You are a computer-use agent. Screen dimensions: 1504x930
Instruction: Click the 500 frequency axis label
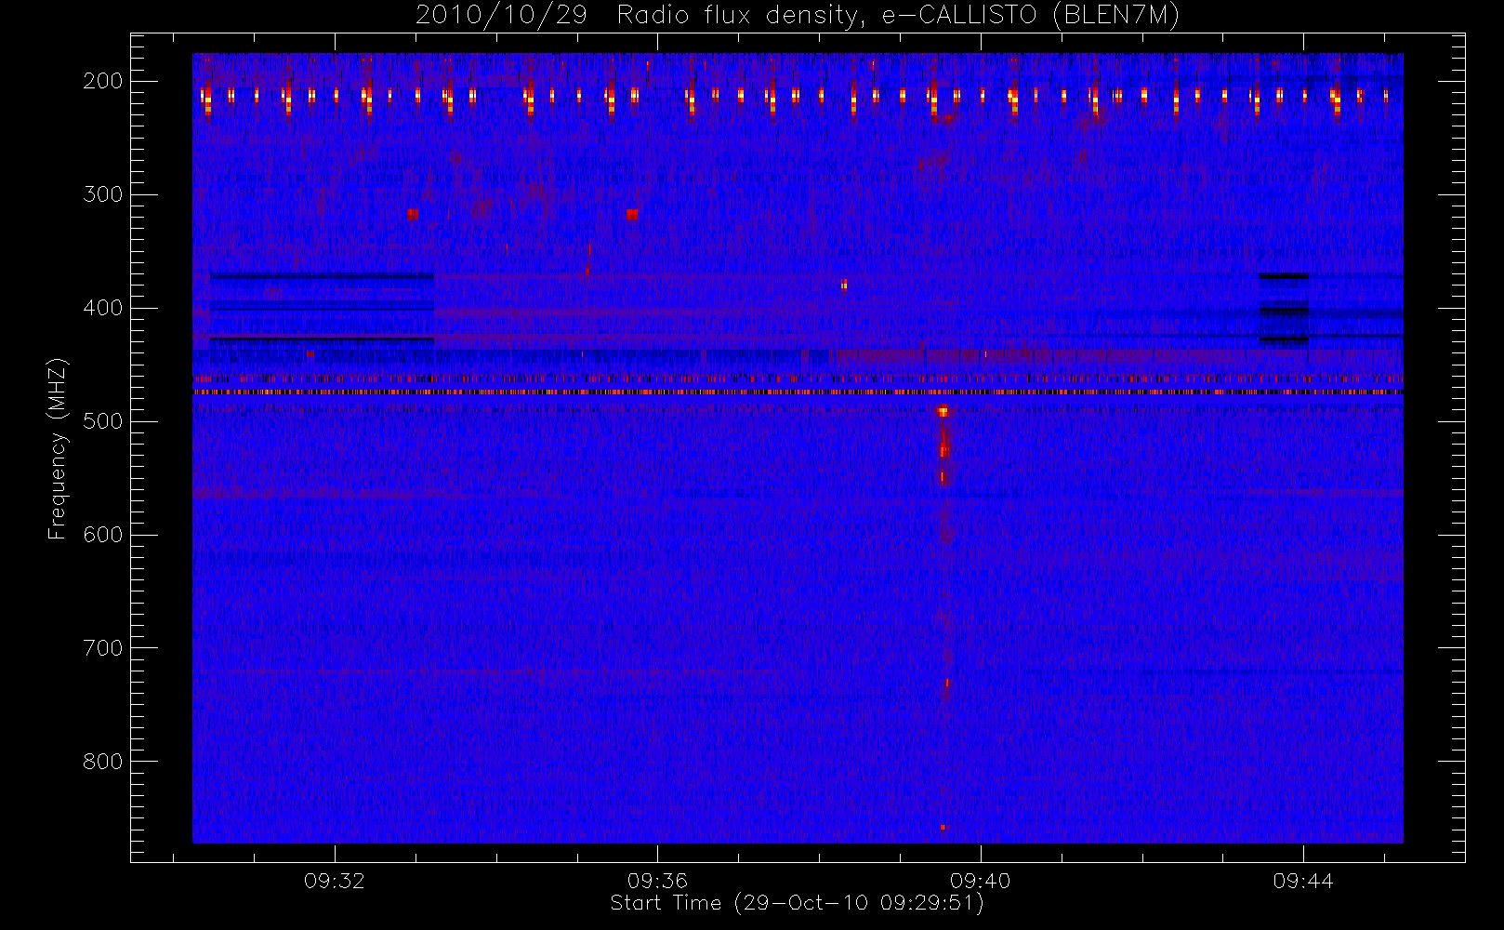[103, 421]
